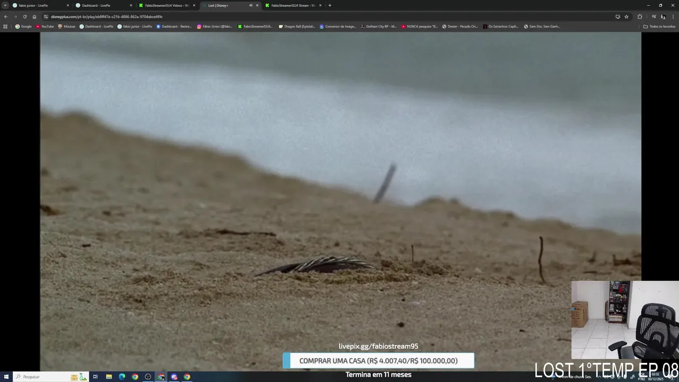The image size is (679, 382).
Task: Open fabio junior - LivePix bookmark
Action: click(x=135, y=27)
